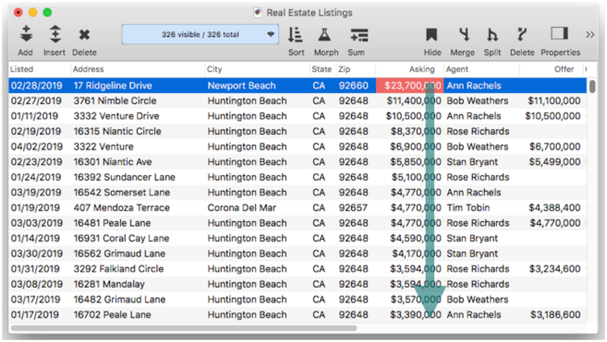Open the 326 visible / 326 total dropdown
The width and height of the screenshot is (607, 342).
click(x=200, y=34)
